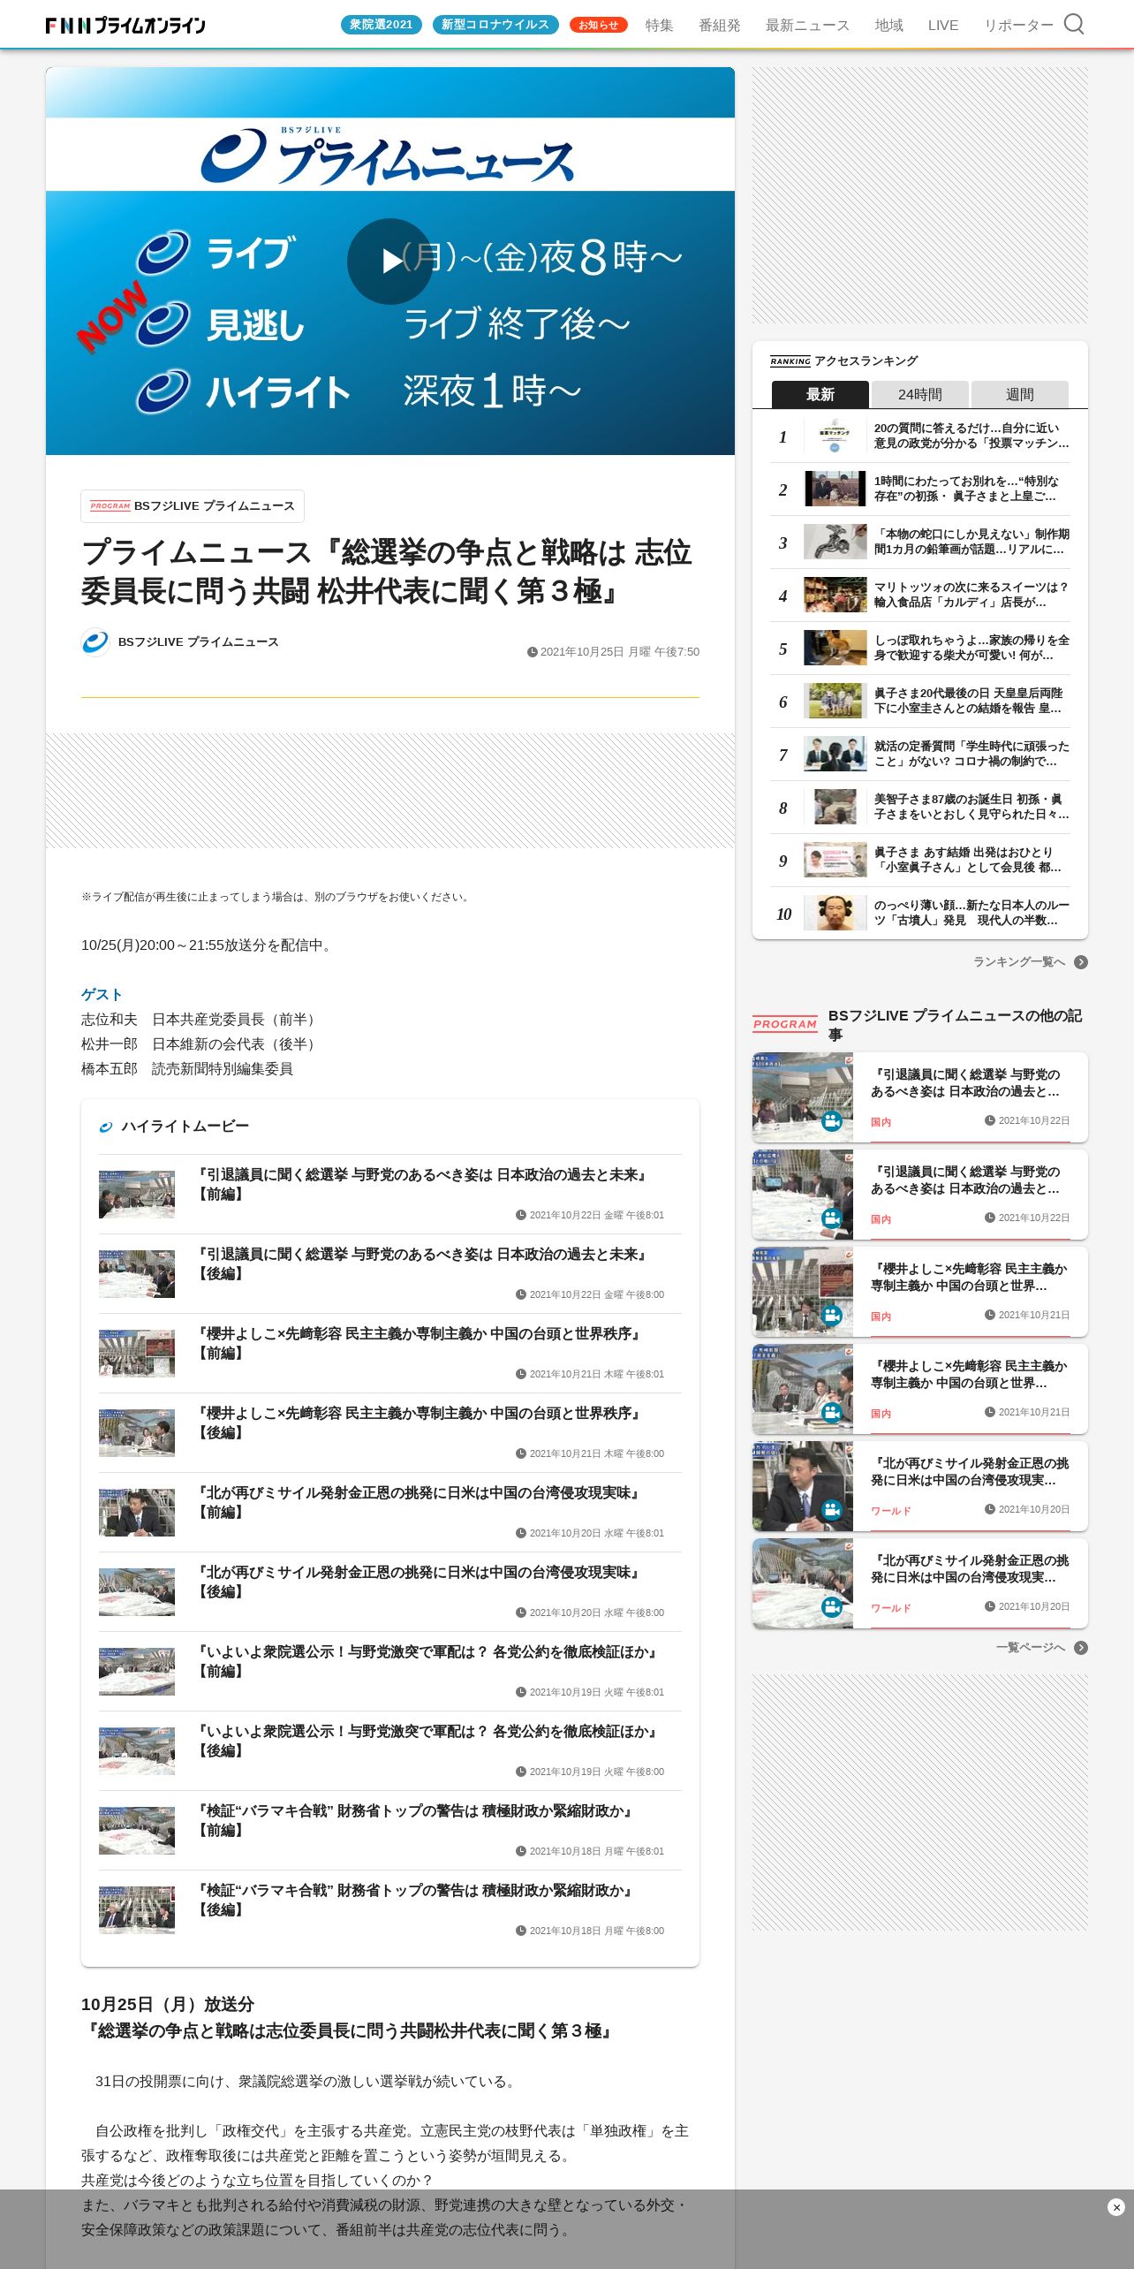Open ranking item 6 眞子さま20代最後の日
Screen dimensions: 1134x2269
(919, 702)
